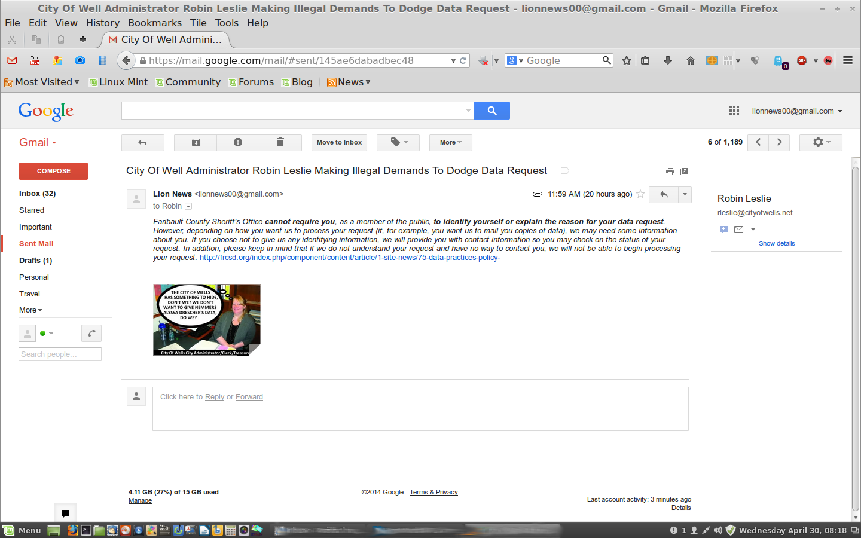Viewport: 861px width, 538px height.
Task: Click the Forward link in the reply box
Action: [x=249, y=397]
